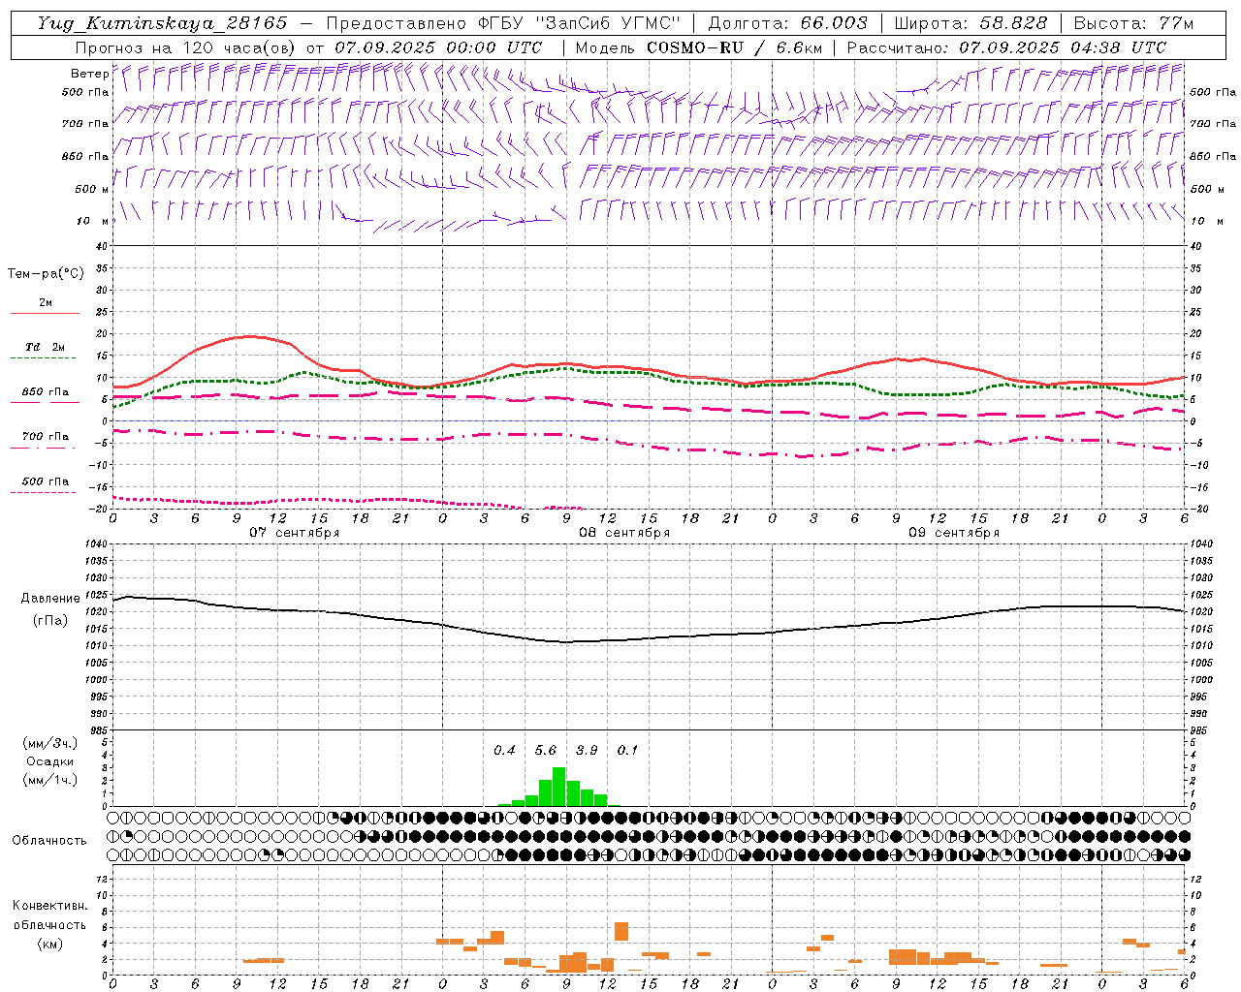Click the 0.1 precipitation total value

click(x=628, y=751)
